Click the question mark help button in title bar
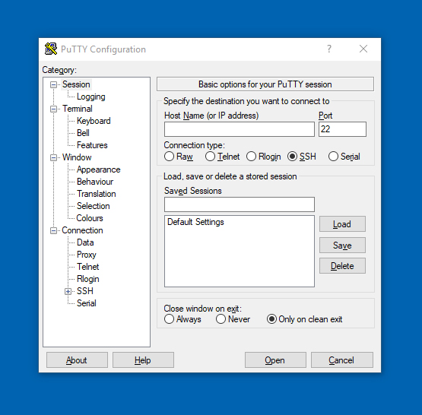The width and height of the screenshot is (422, 415). 329,49
